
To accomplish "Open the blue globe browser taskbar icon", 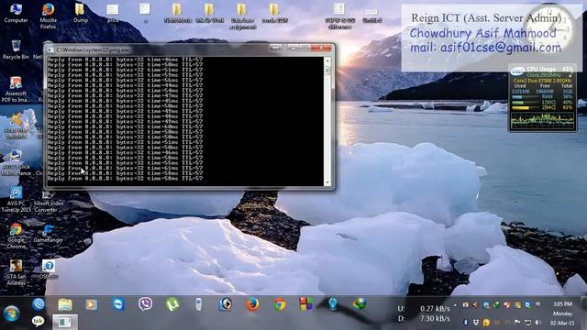I will 39,304.
